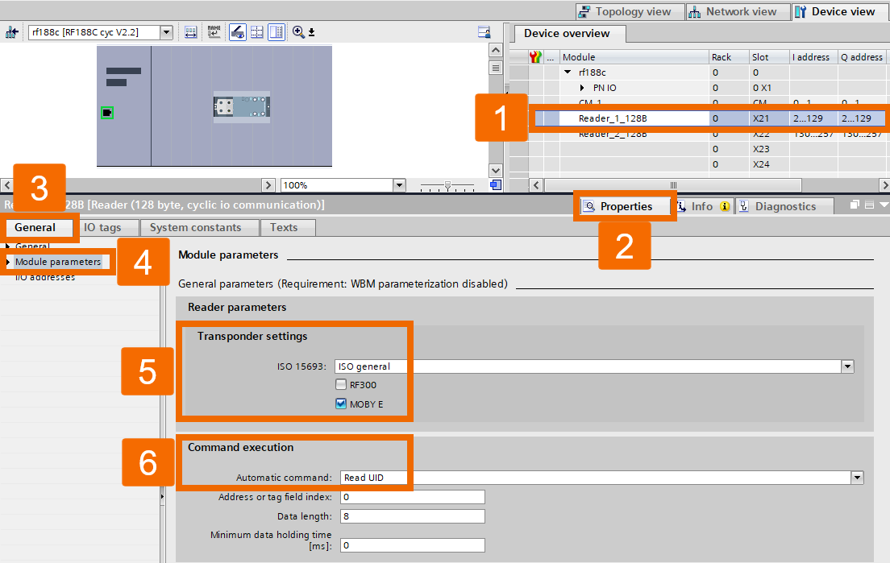Collapse the rf188c tree row

pyautogui.click(x=568, y=72)
